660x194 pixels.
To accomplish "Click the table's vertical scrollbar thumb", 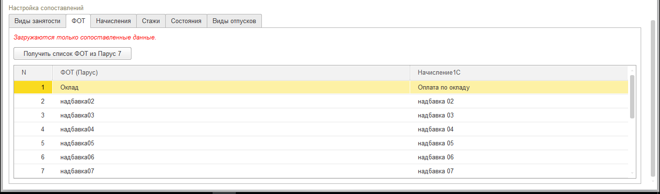I will coord(632,96).
